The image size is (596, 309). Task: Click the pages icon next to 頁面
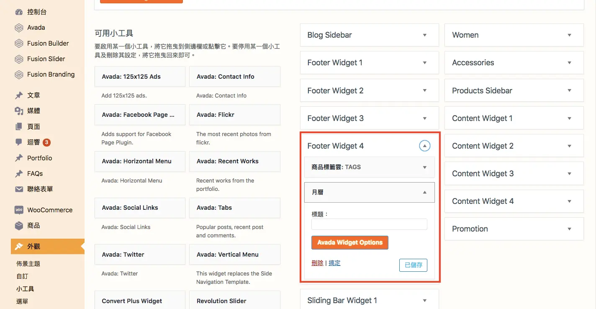19,126
